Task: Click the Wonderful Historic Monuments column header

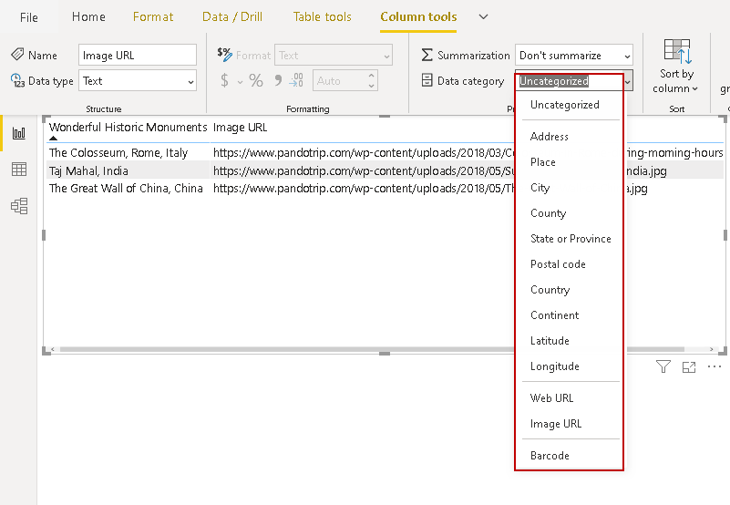Action: pyautogui.click(x=128, y=127)
